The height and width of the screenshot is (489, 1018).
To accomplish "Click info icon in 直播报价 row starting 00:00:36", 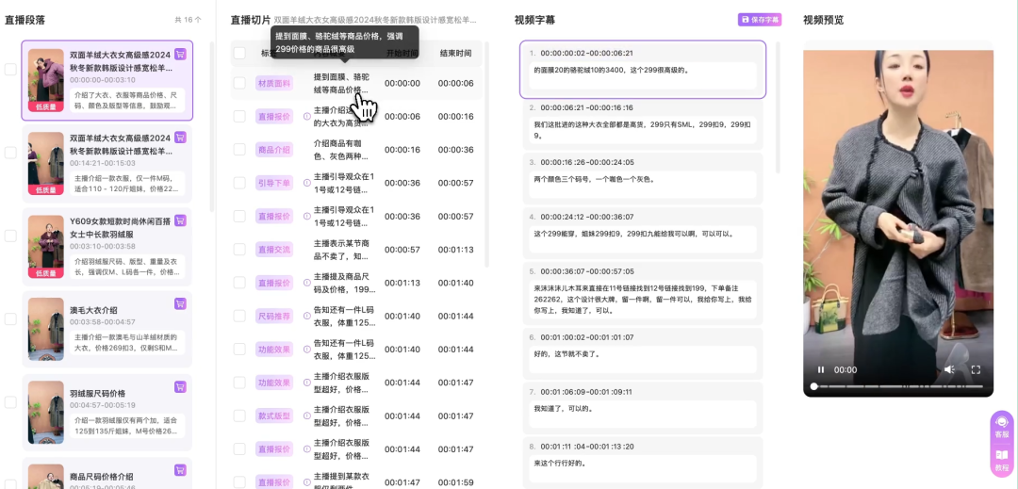I will 307,216.
